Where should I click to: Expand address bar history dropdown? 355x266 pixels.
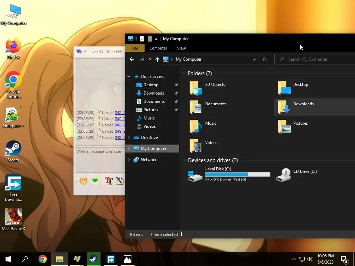[254, 59]
